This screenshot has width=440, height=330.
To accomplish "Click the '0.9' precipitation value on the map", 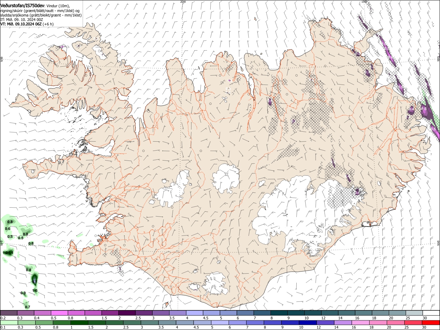I will (x=23, y=293).
